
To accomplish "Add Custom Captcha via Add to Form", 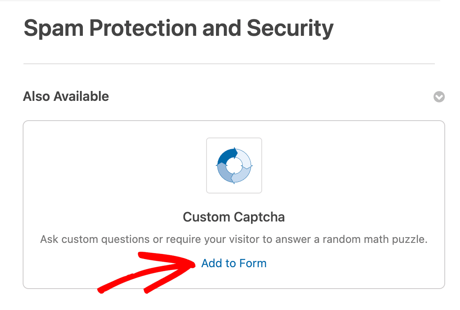I will tap(234, 263).
